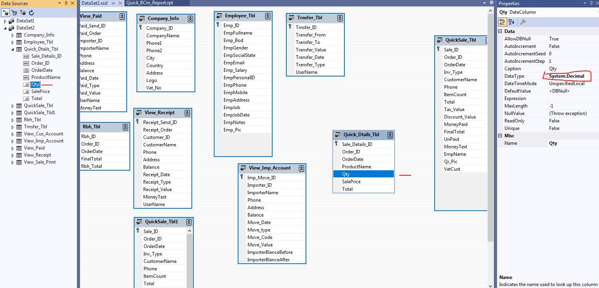Click Configure Data Source with Wizard icon

[x=23, y=13]
